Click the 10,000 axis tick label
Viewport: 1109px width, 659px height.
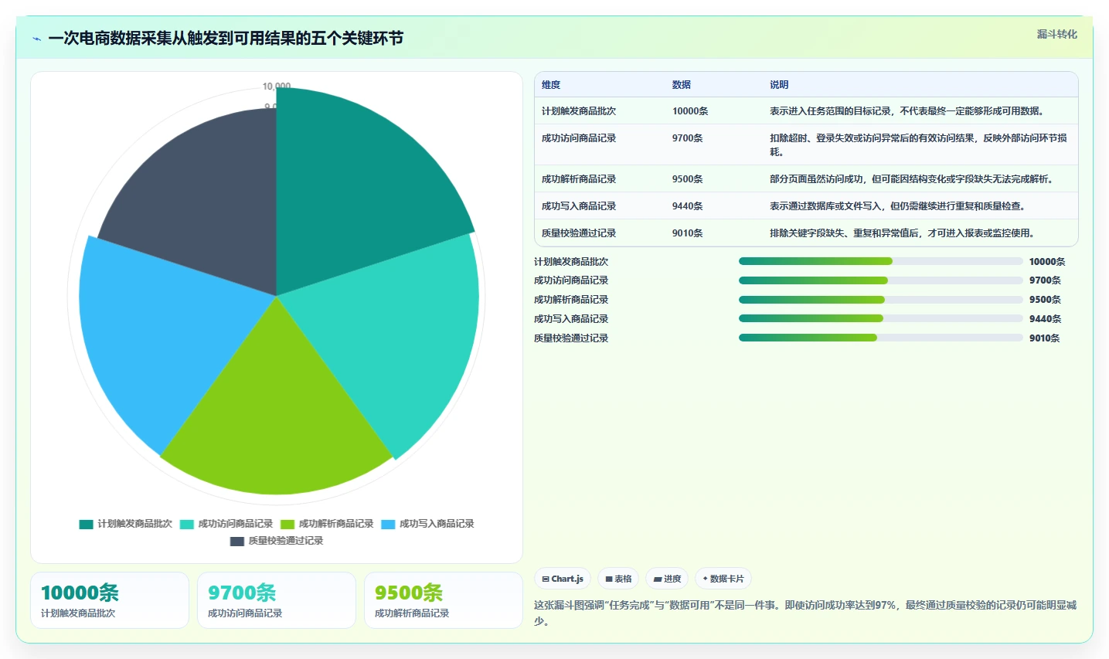coord(277,86)
